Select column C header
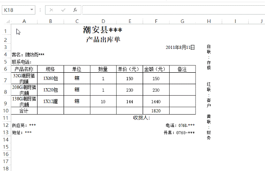The width and height of the screenshot is (265, 171). (77, 21)
